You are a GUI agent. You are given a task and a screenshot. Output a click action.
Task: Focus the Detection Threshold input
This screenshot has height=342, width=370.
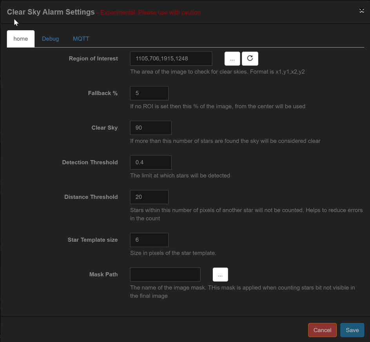point(151,162)
